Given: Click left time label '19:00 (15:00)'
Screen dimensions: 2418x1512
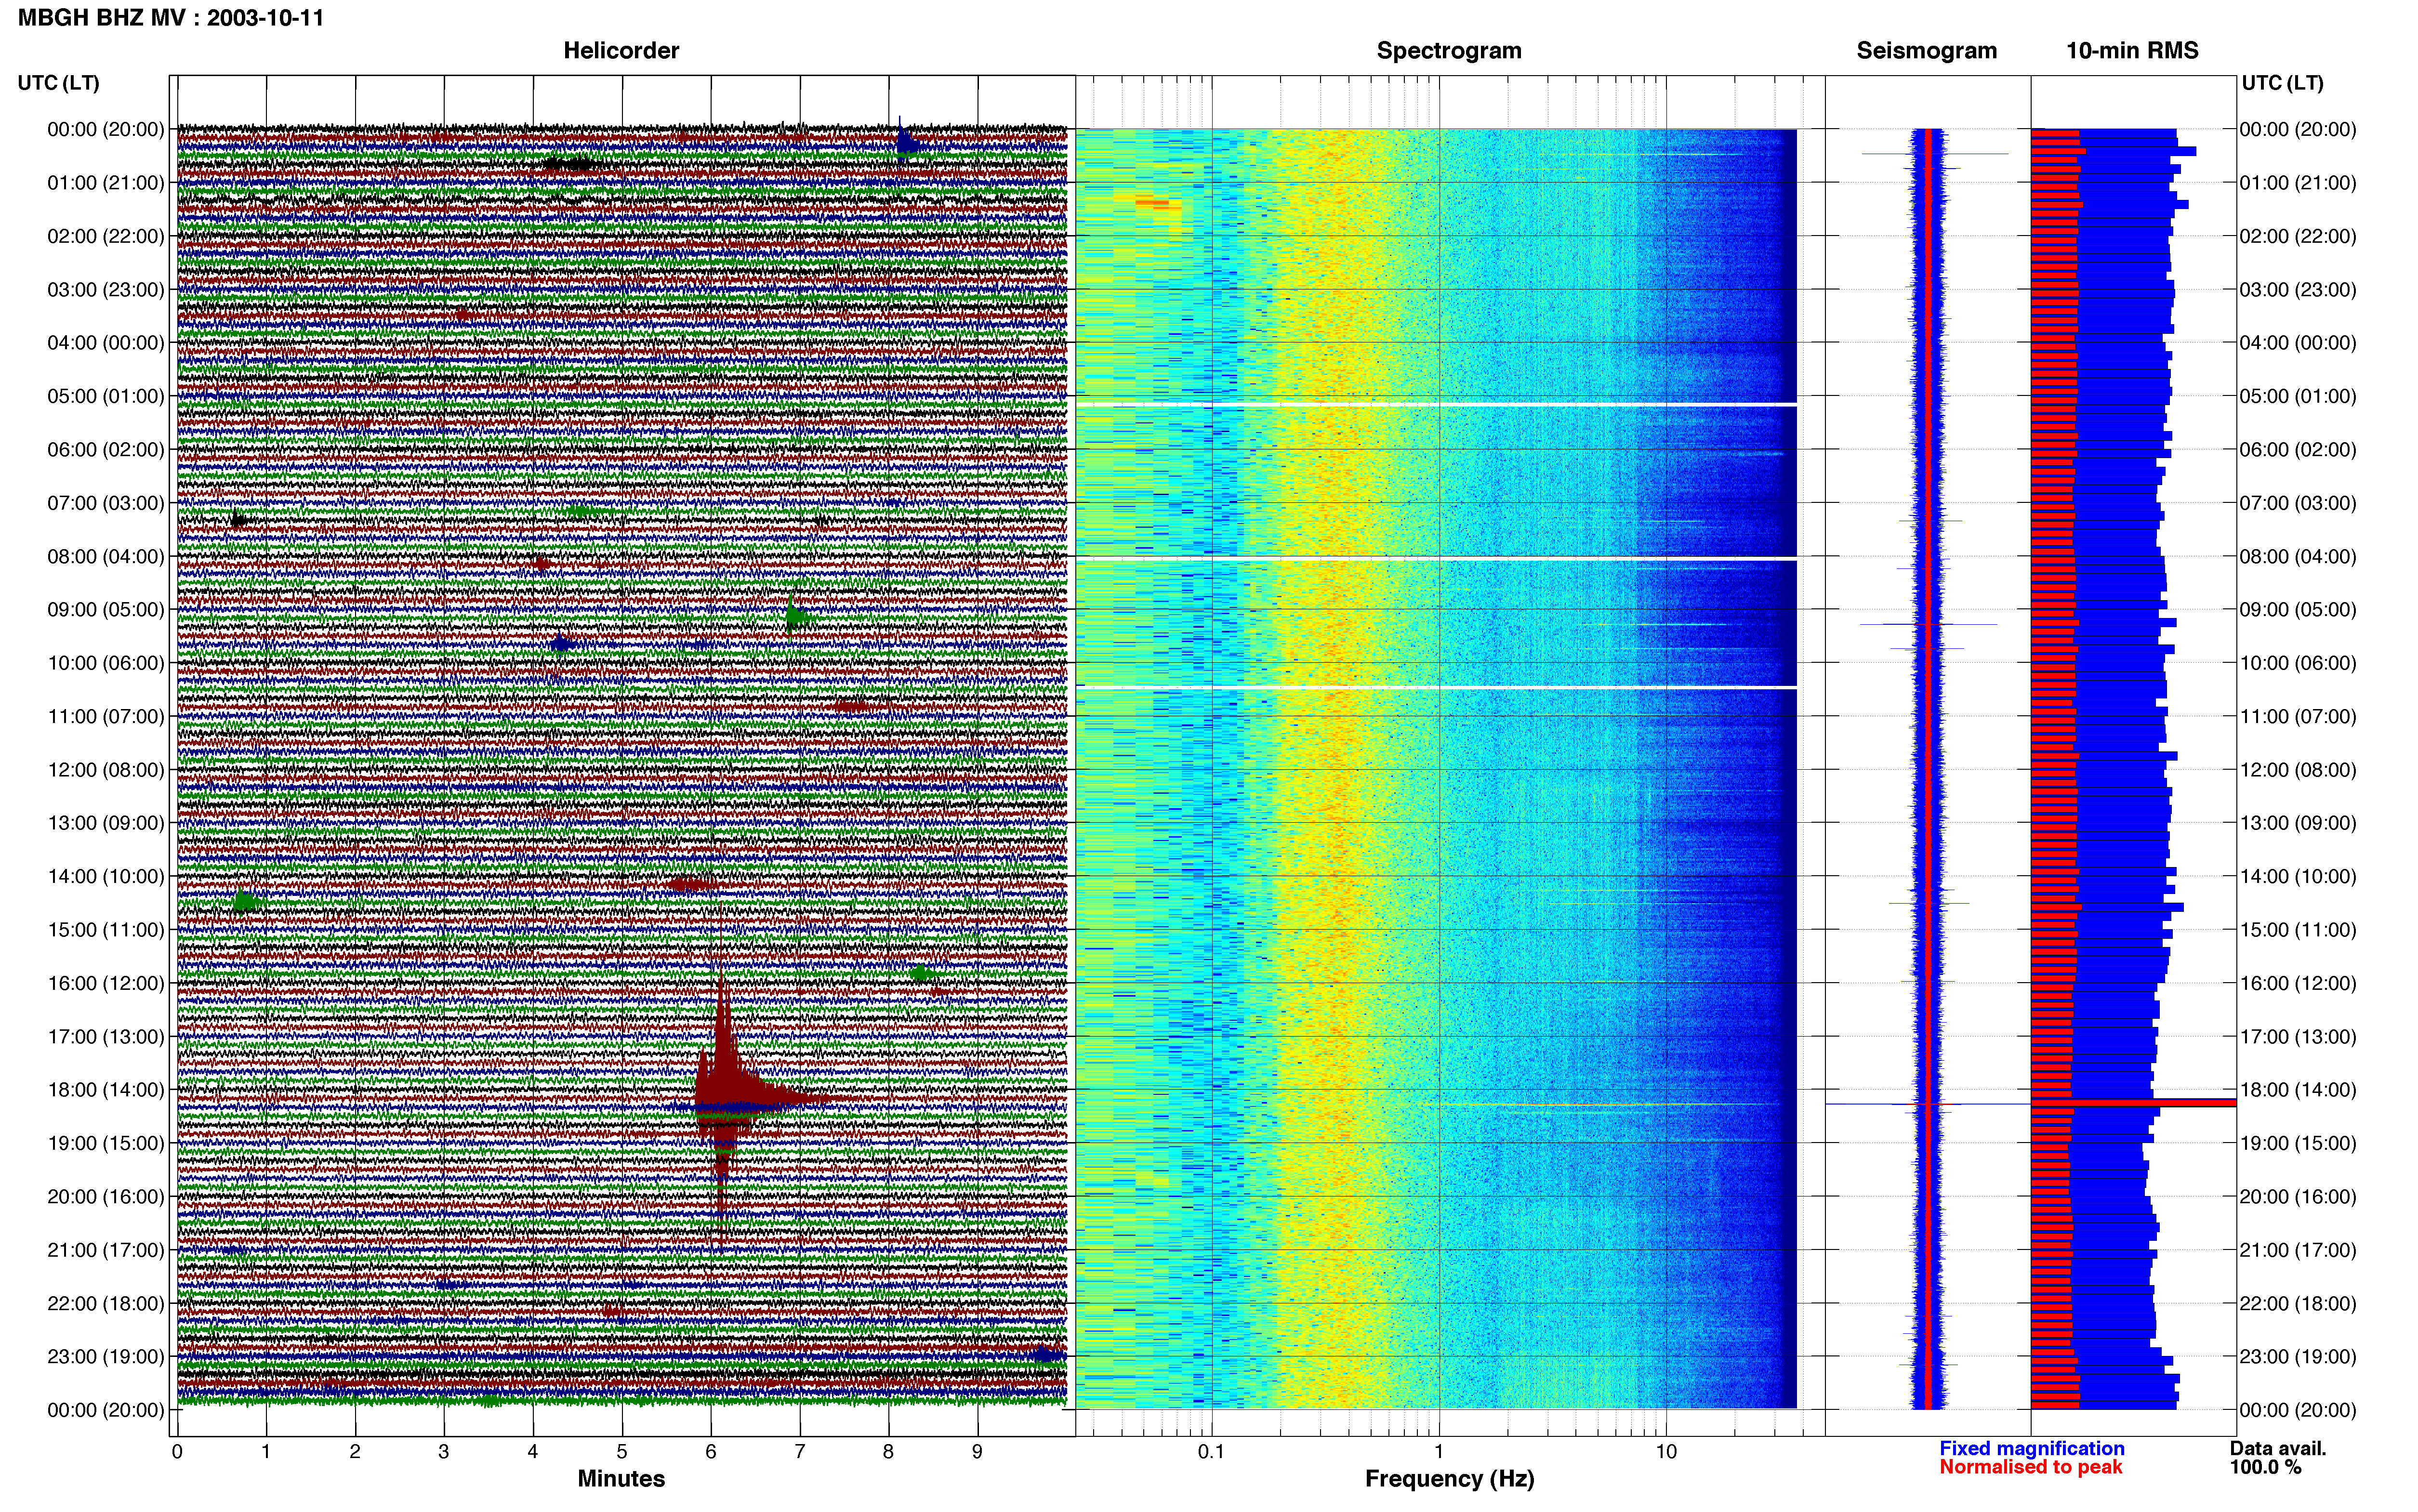Looking at the screenshot, I should pos(106,1143).
